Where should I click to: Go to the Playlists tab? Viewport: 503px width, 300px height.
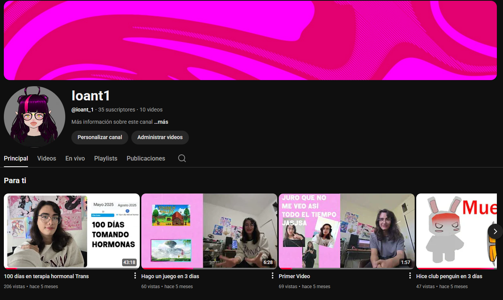pyautogui.click(x=106, y=158)
